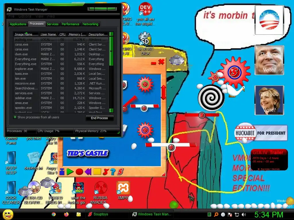Click the Windows Task Manager taskbar button
Screen dimensions: 294x220
point(152,214)
